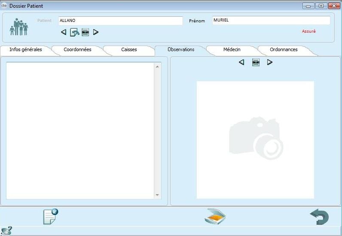Show previous image in photo panel
The width and height of the screenshot is (342, 236).
pyautogui.click(x=241, y=62)
